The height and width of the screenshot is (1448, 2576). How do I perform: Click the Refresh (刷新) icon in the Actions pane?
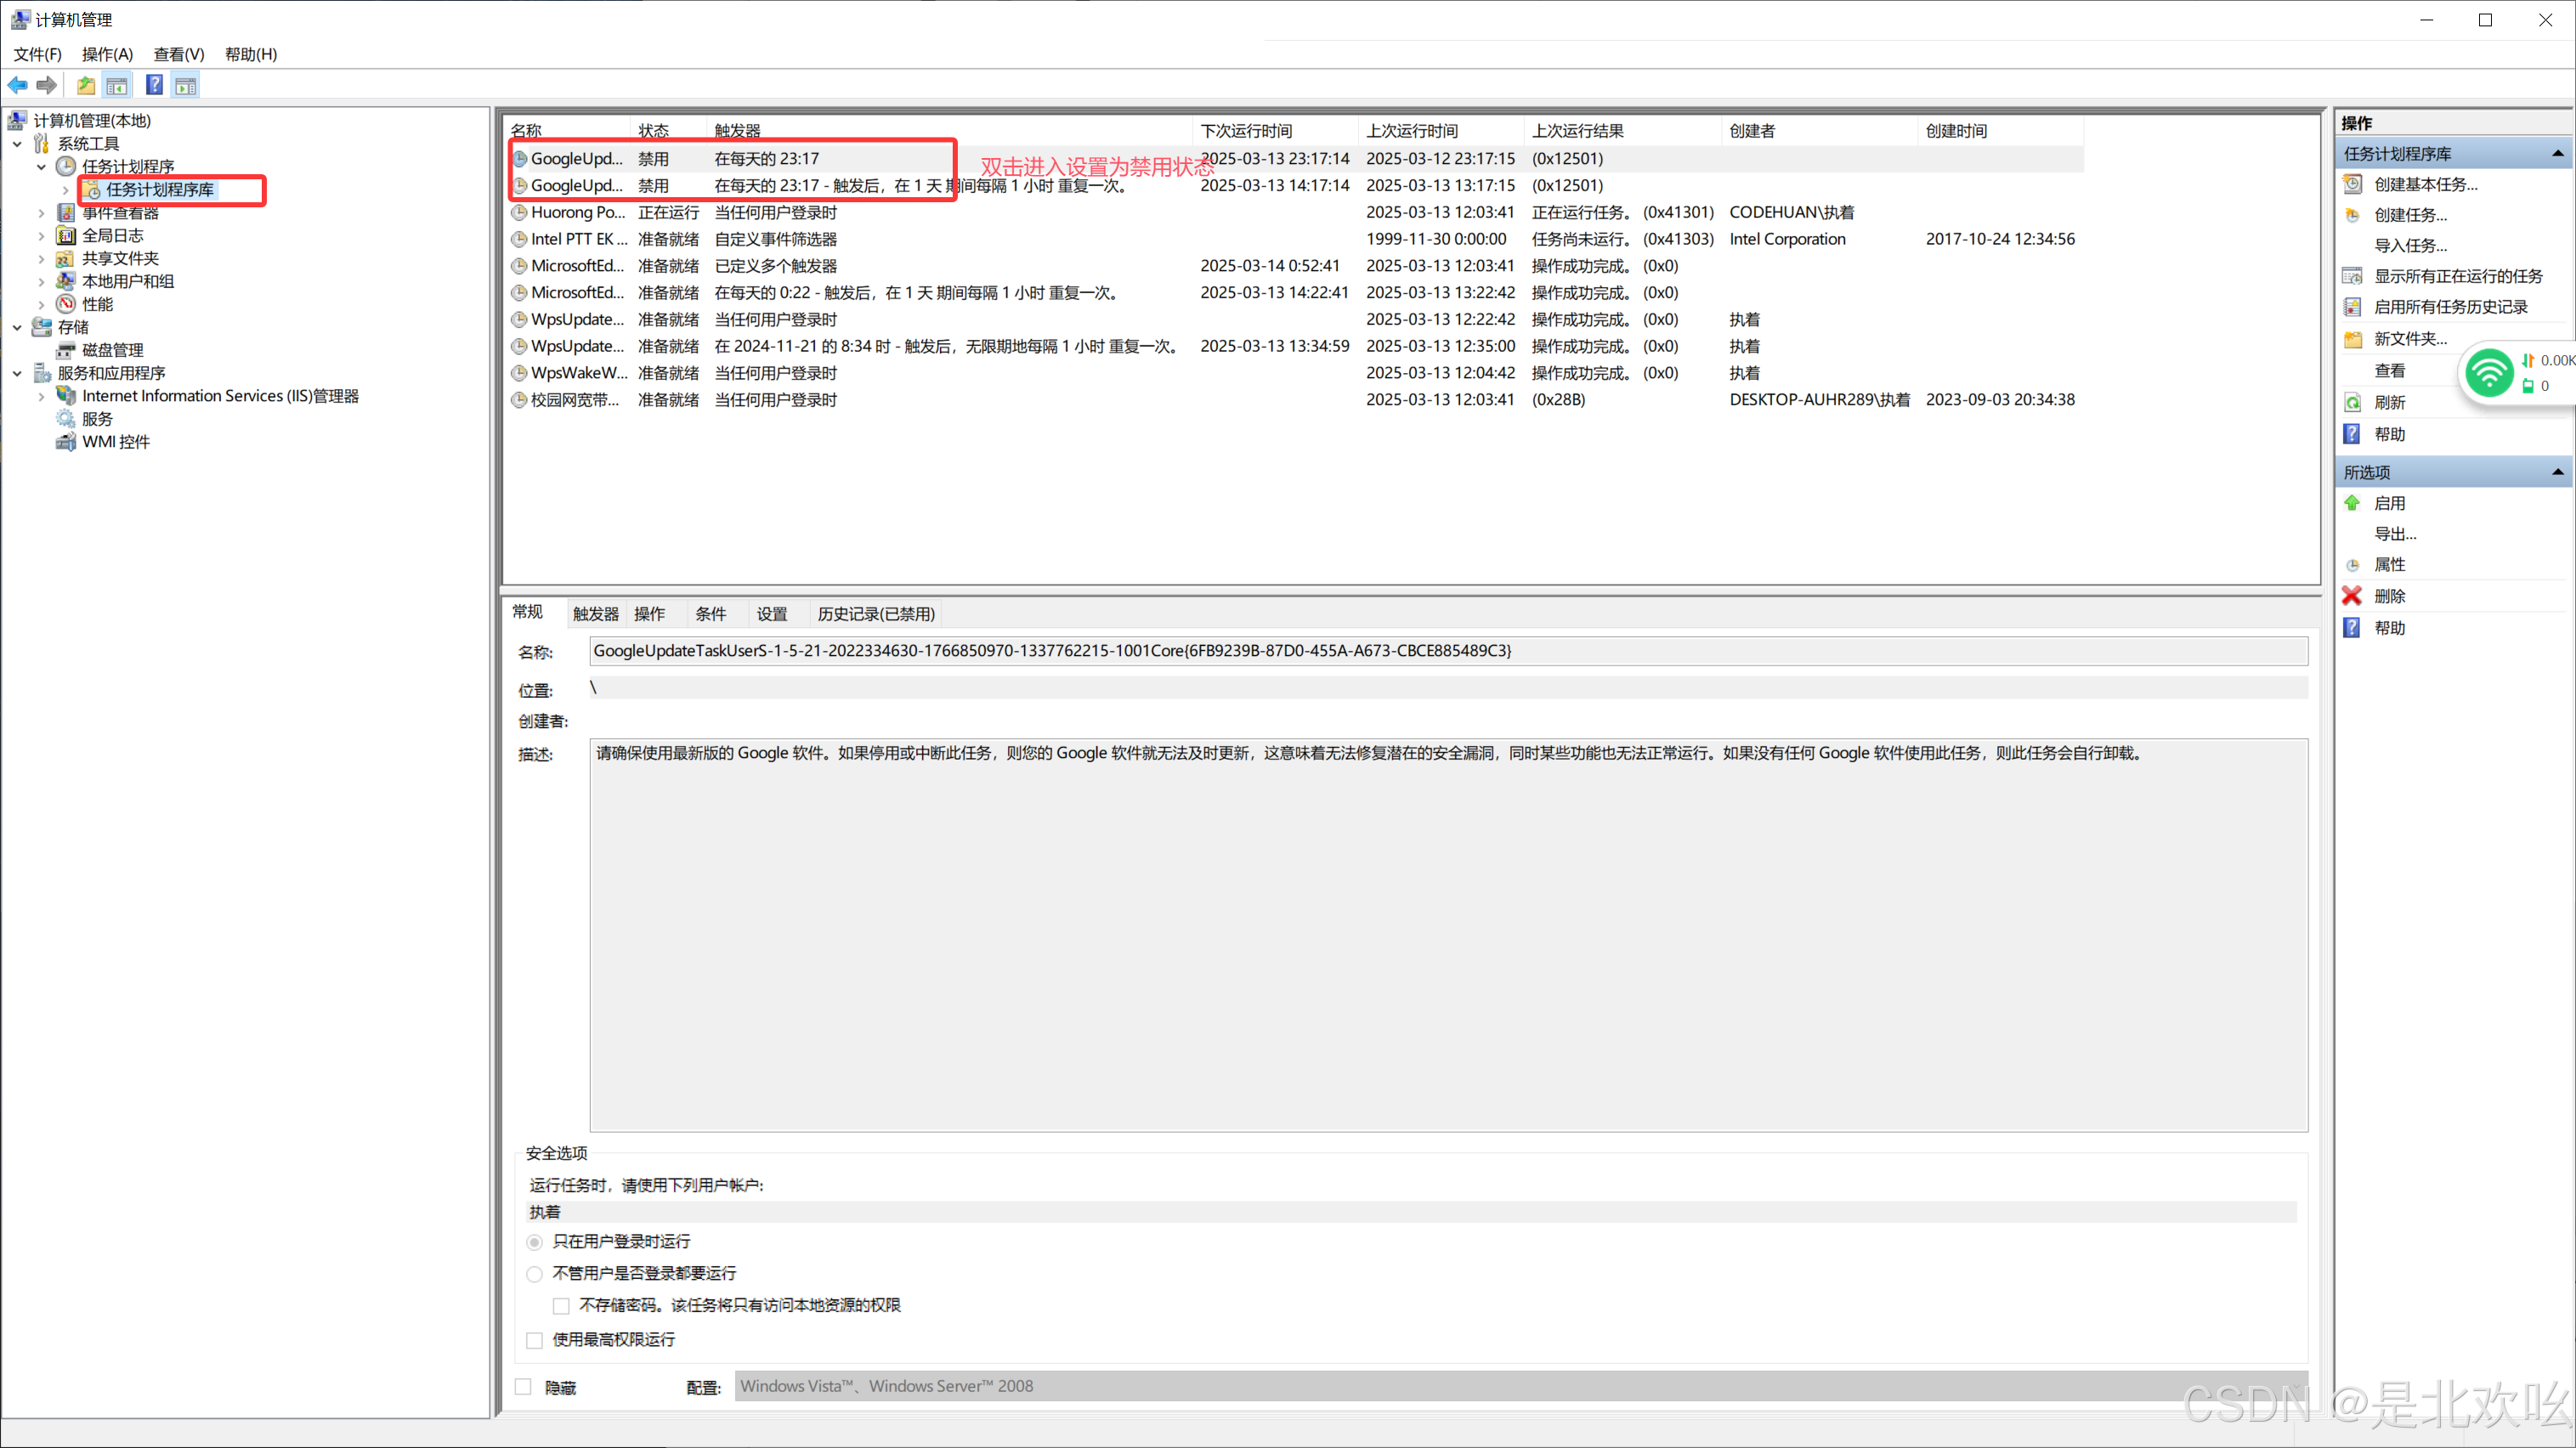click(2352, 402)
